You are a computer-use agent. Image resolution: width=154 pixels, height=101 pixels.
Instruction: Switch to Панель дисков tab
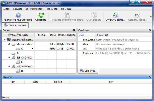[15, 25]
